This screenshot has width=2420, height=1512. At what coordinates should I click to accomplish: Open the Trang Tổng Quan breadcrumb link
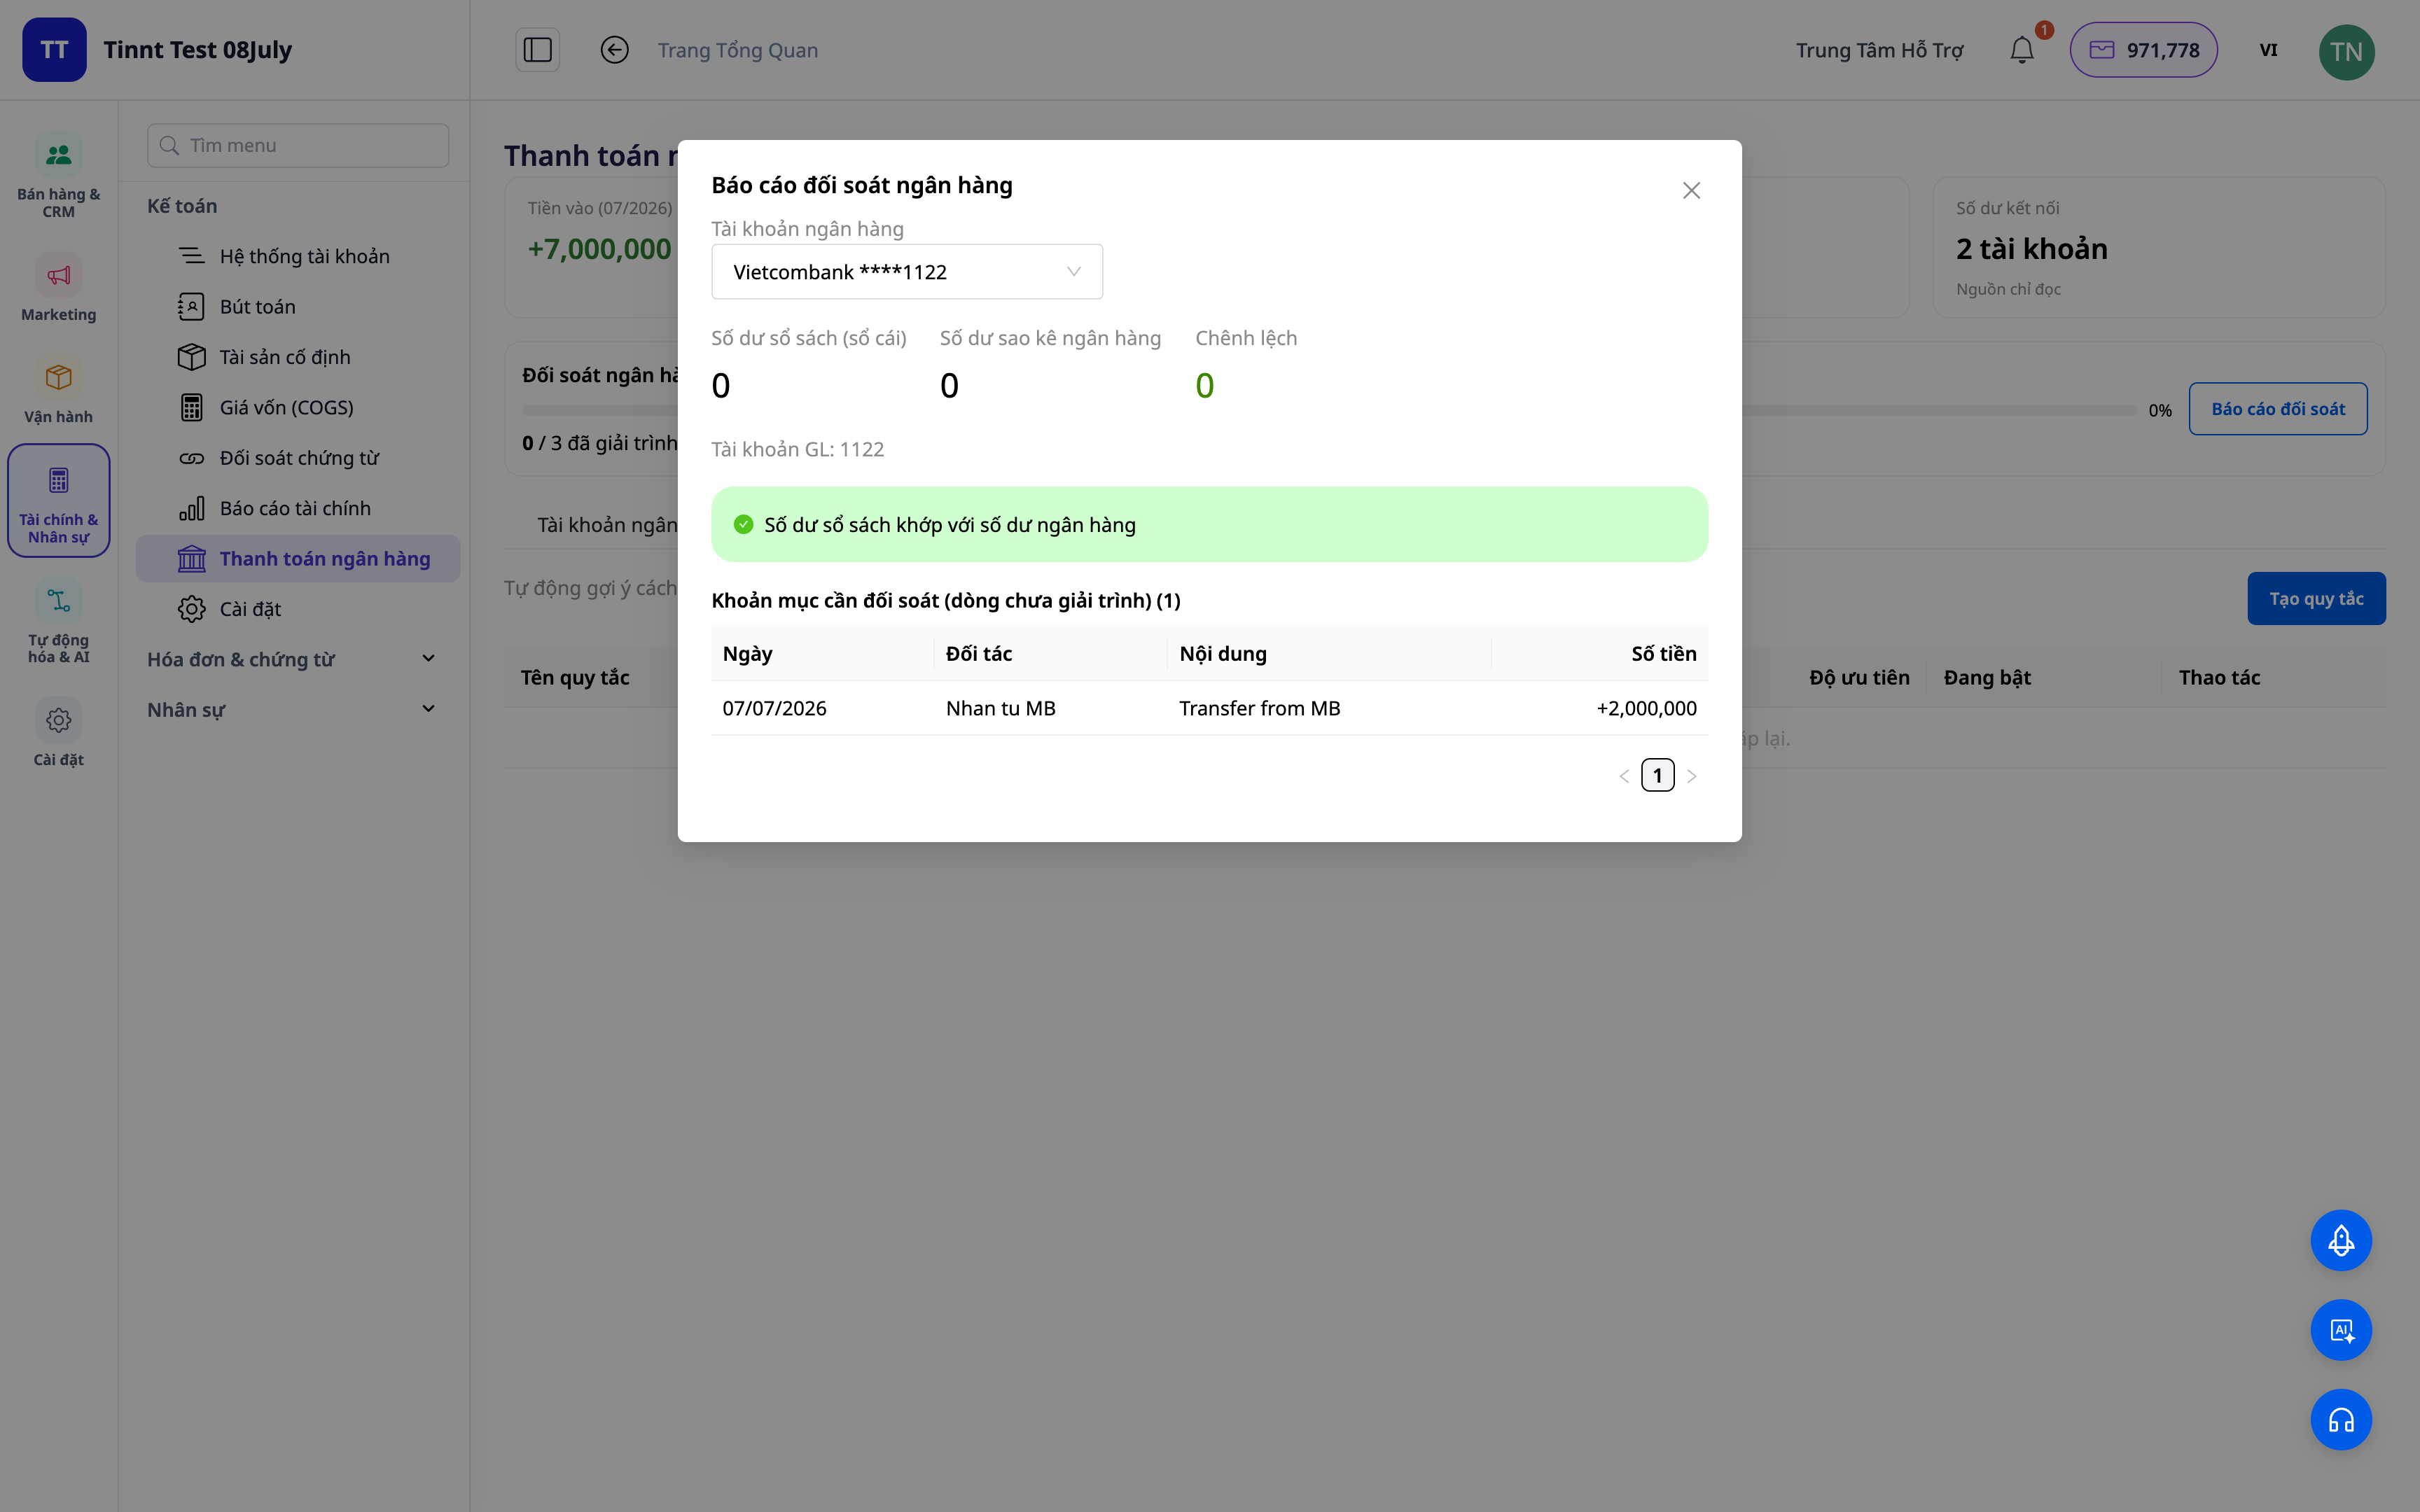tap(737, 50)
